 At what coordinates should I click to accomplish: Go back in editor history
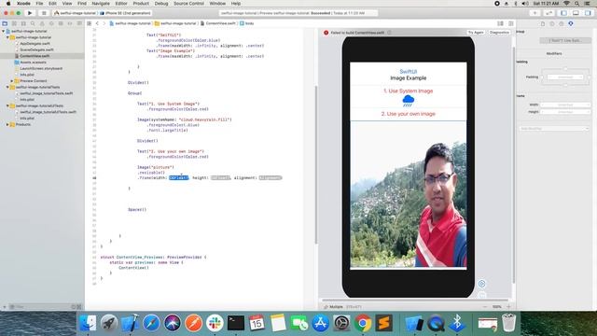coord(97,23)
